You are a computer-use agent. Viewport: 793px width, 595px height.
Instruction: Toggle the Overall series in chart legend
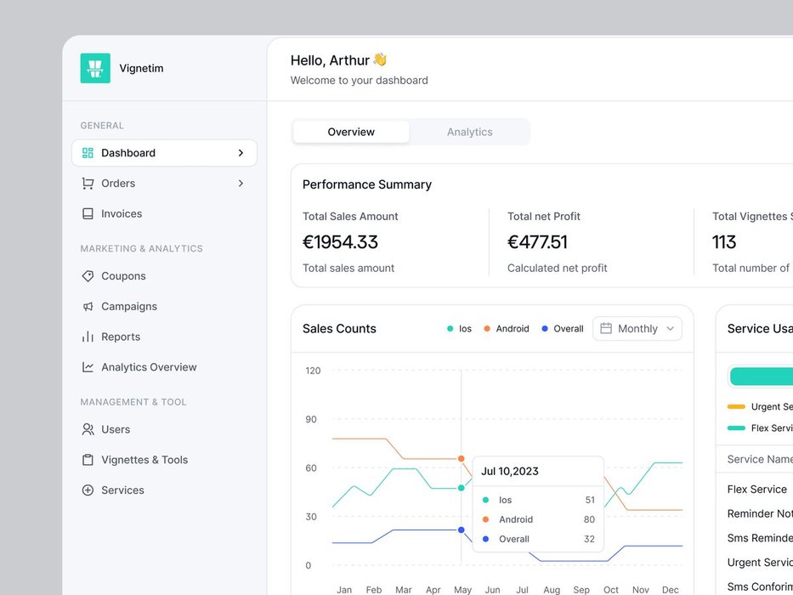pos(563,329)
